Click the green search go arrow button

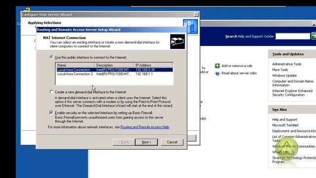click(314, 36)
